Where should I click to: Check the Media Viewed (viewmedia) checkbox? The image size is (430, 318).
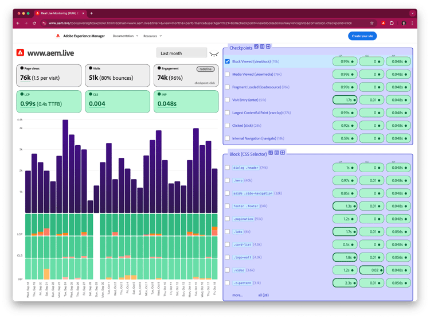pyautogui.click(x=228, y=74)
